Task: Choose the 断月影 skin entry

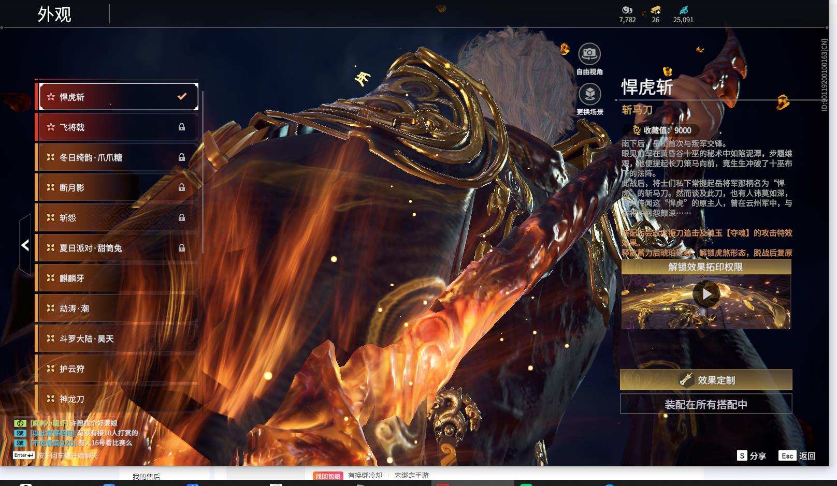Action: pos(119,187)
